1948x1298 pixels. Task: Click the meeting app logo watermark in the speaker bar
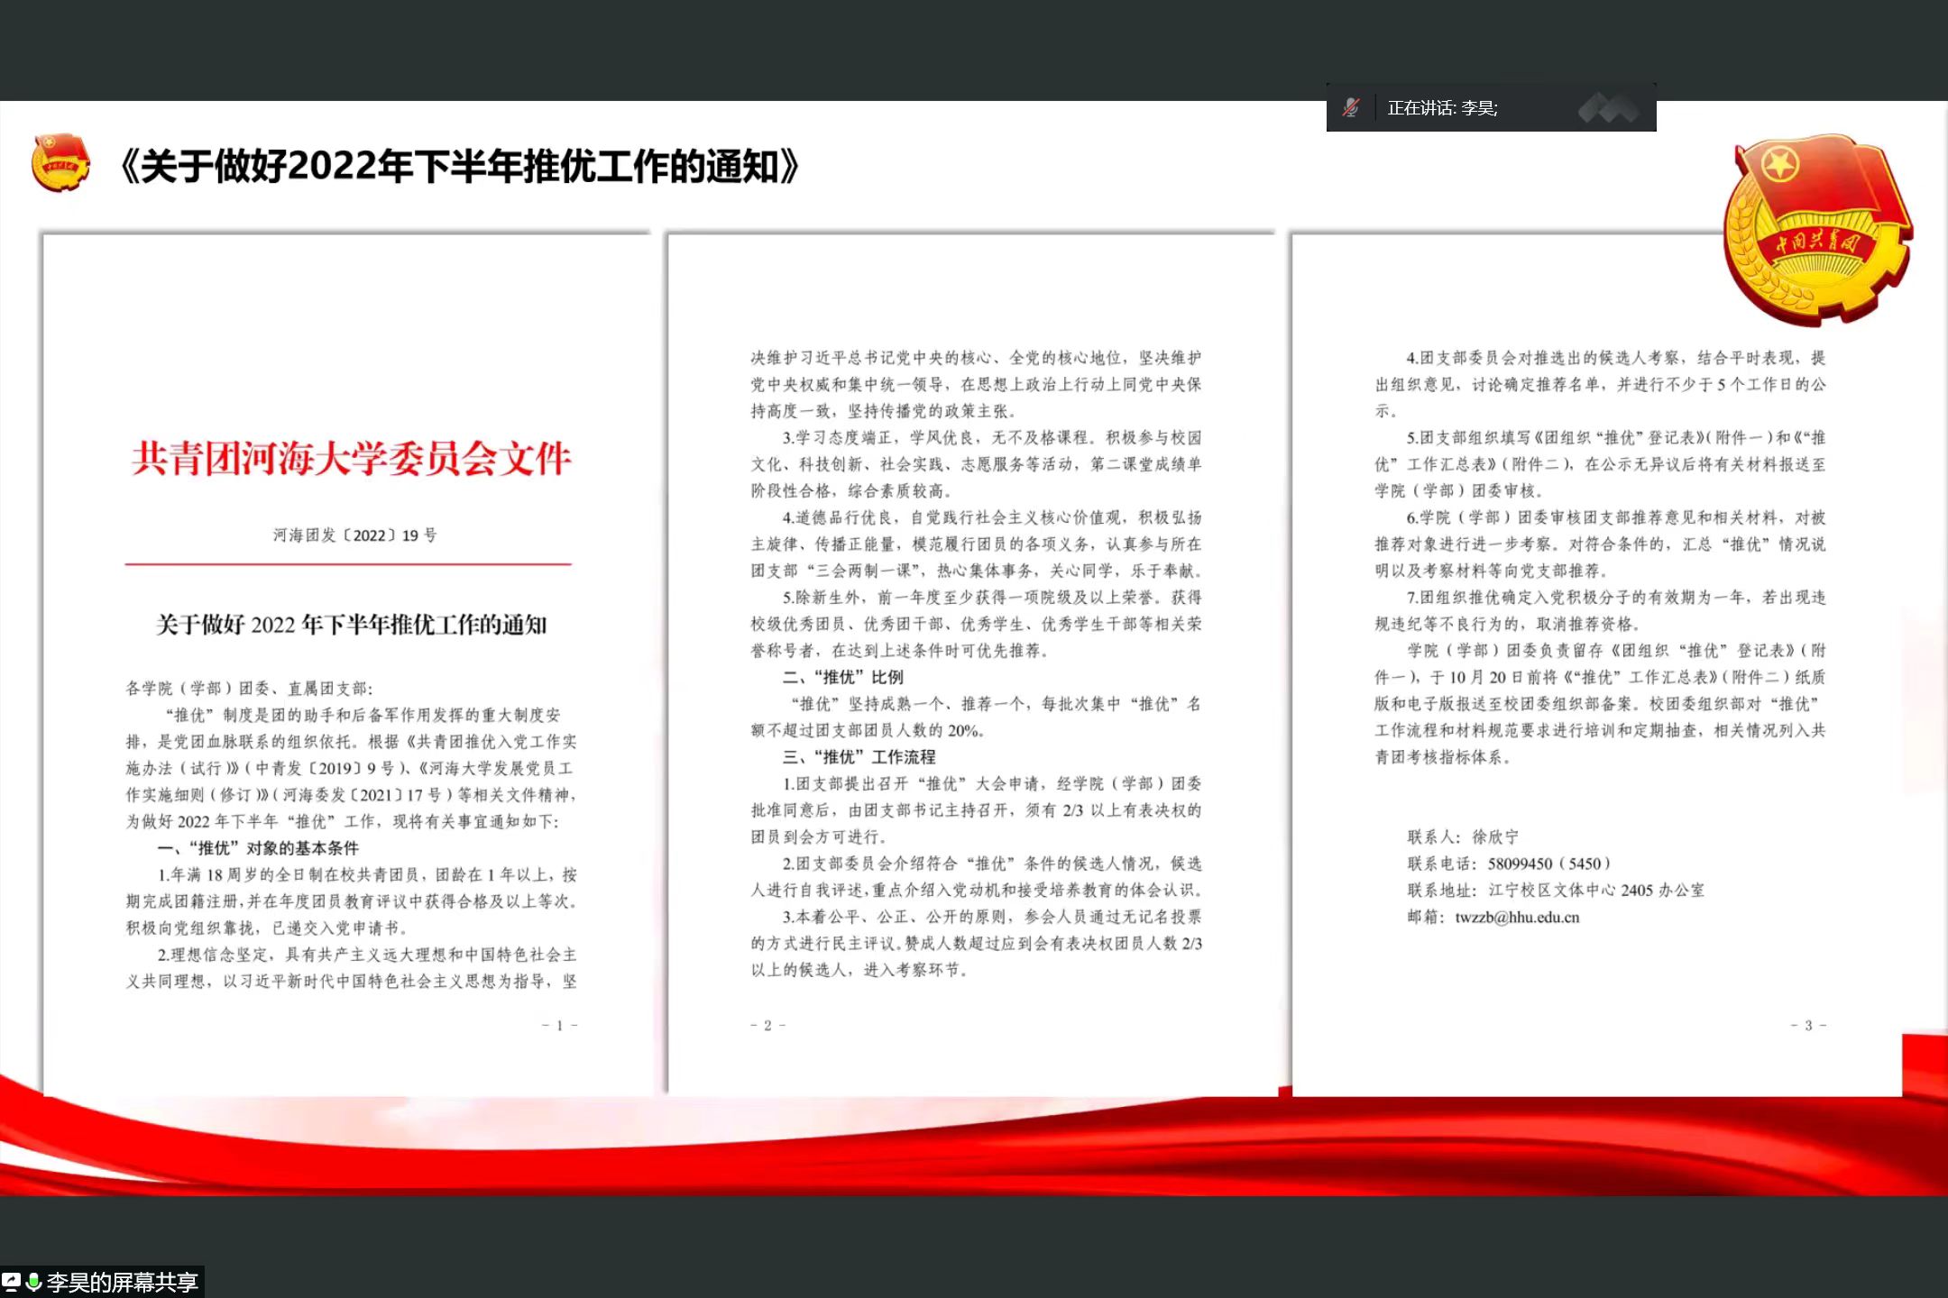[x=1608, y=108]
